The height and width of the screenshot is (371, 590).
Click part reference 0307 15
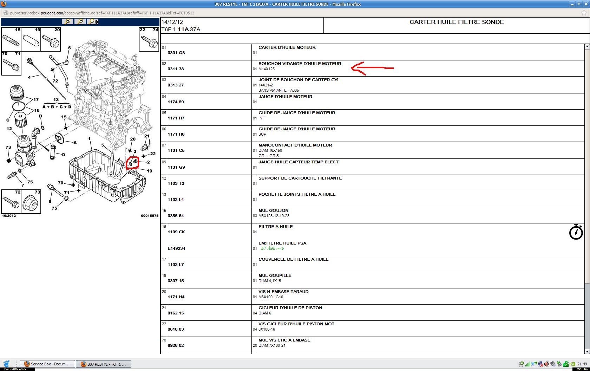176,281
